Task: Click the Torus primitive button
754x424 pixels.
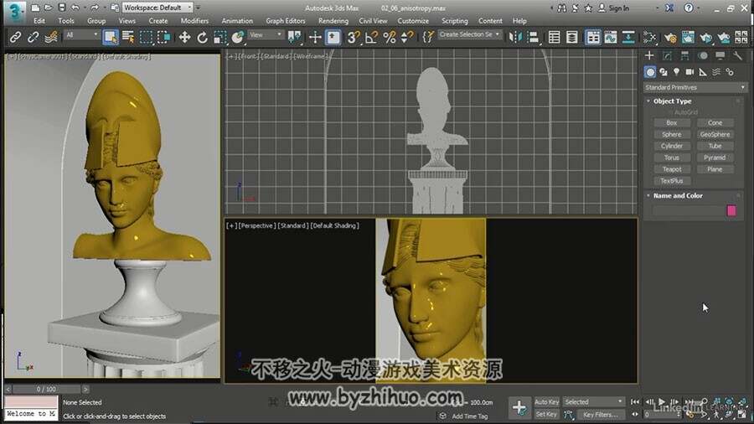Action: coord(672,158)
